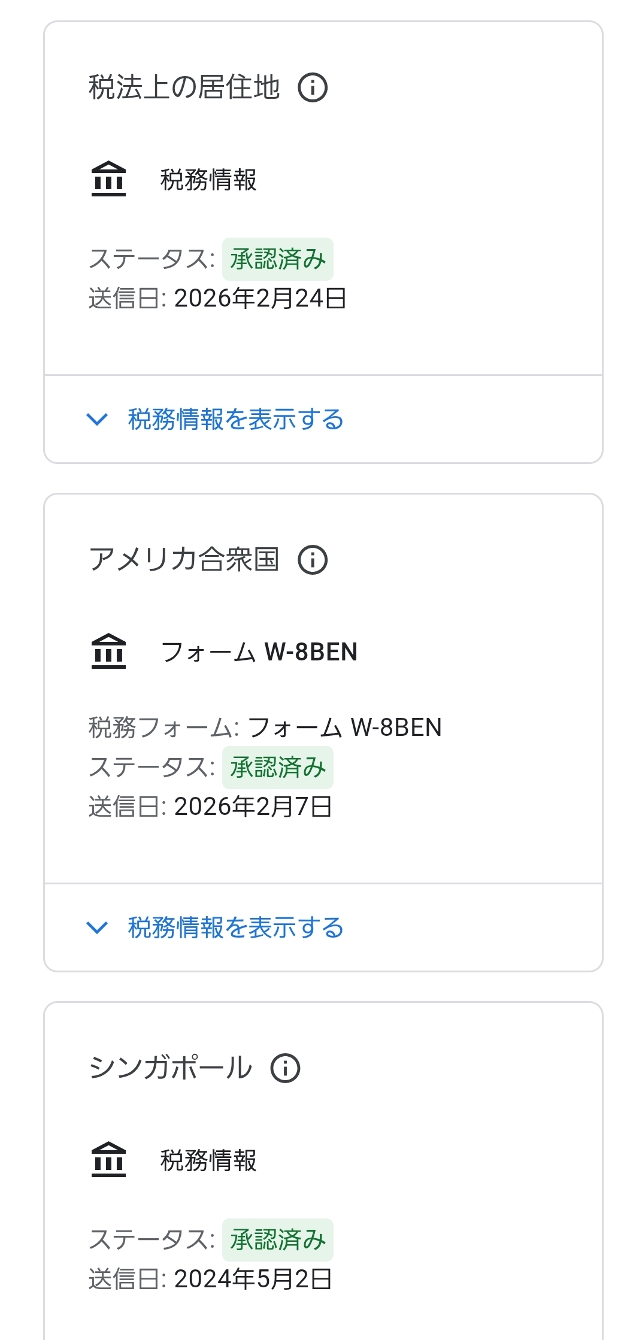Click 送信日 2026年2月24日 text
The width and height of the screenshot is (624, 1340).
217,298
